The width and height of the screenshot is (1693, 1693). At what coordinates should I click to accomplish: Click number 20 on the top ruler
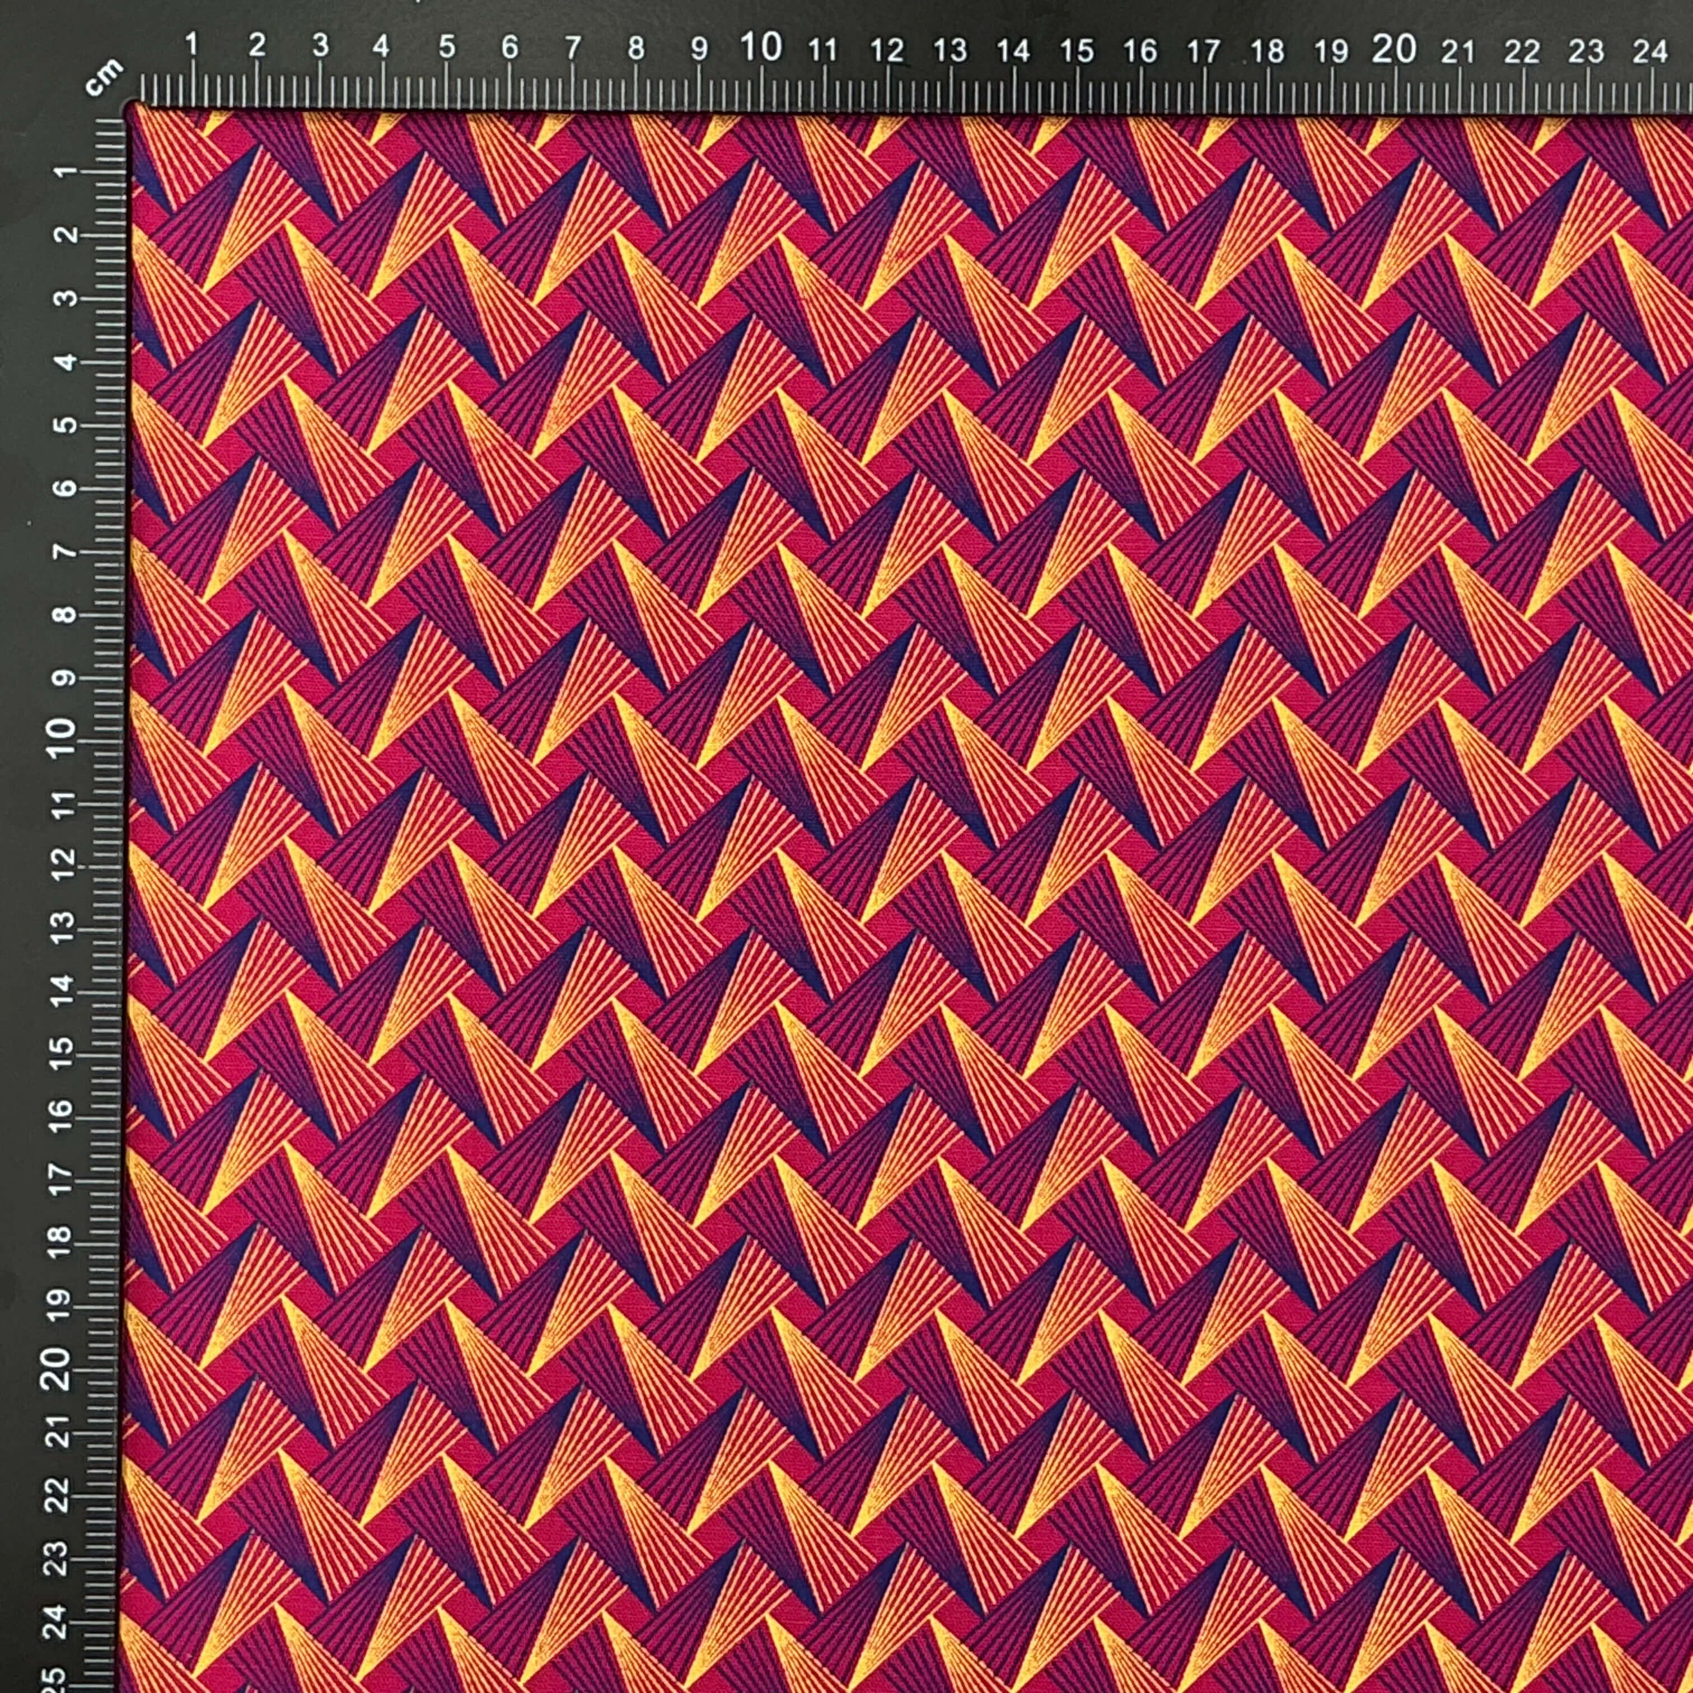pos(1393,49)
